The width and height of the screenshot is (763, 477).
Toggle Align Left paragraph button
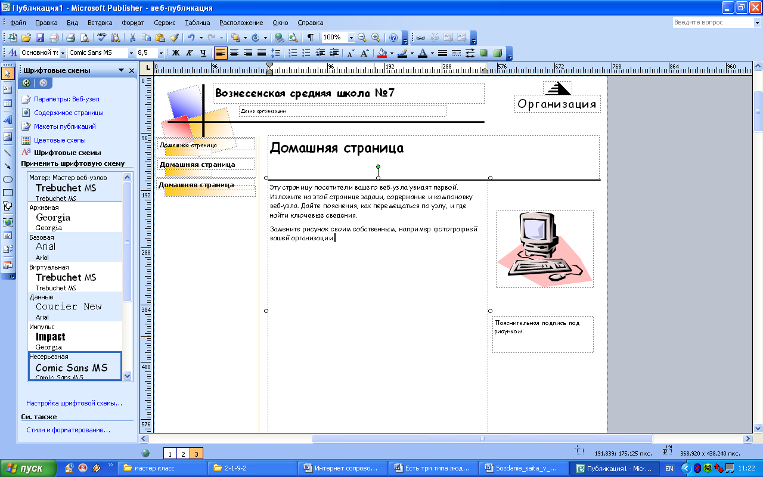[221, 53]
